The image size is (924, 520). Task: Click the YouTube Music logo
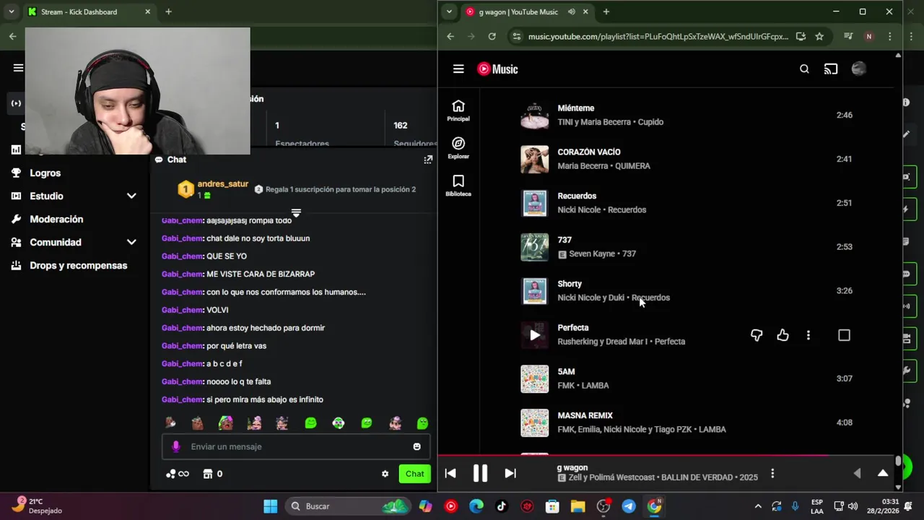[x=497, y=69]
